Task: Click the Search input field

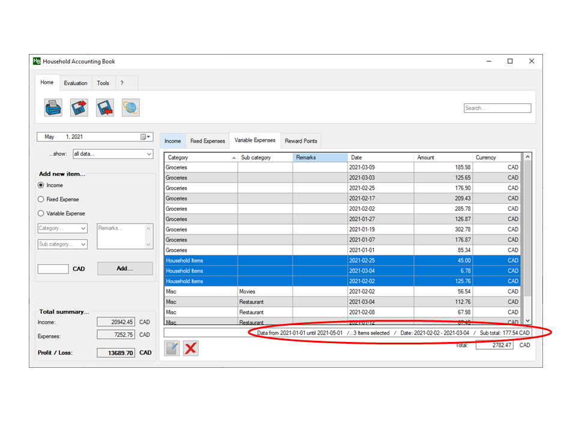Action: [x=497, y=109]
